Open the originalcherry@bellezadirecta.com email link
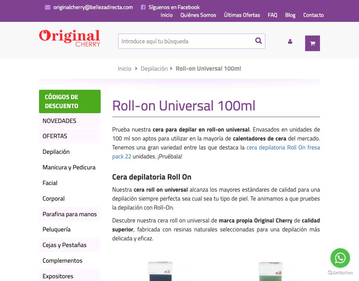The width and height of the screenshot is (359, 281). point(93,7)
